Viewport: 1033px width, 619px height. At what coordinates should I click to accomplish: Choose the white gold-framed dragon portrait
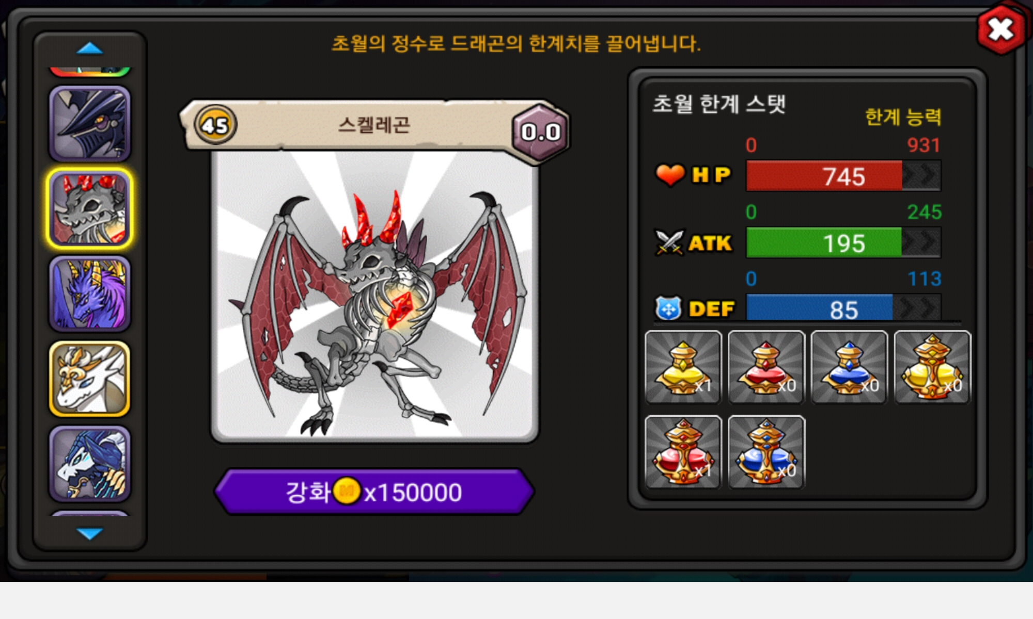click(x=90, y=379)
